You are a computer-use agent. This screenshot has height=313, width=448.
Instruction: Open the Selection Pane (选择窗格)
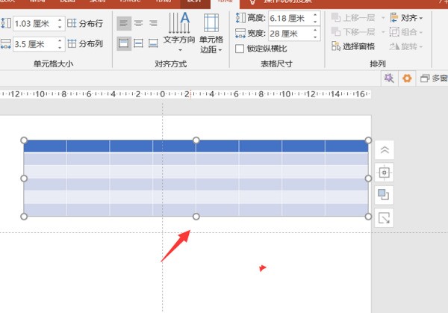click(353, 47)
